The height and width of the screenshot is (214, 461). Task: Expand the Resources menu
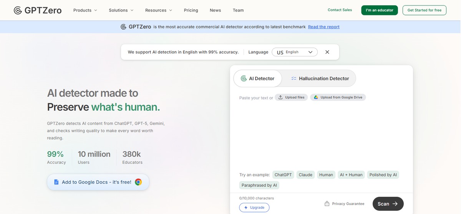(x=158, y=10)
